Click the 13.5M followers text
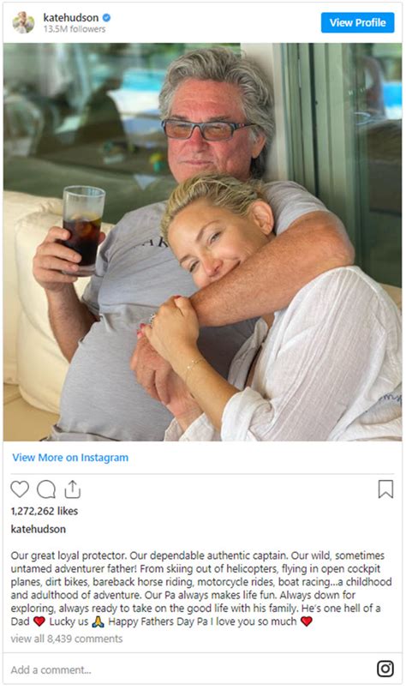This screenshot has width=406, height=690. [x=75, y=29]
